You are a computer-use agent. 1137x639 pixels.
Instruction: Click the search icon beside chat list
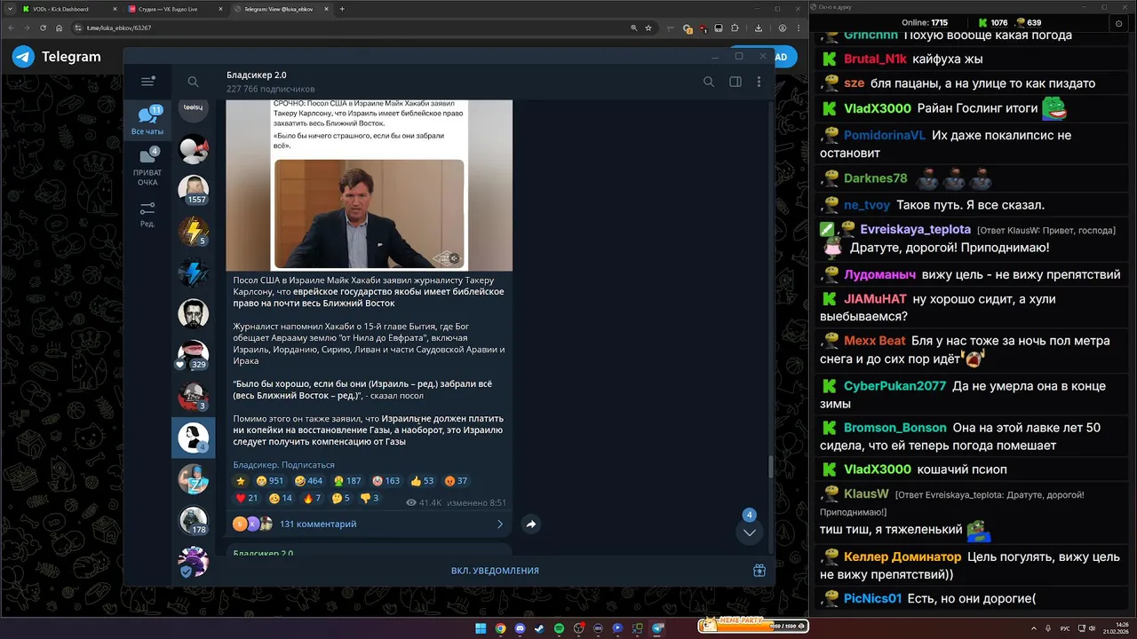tap(193, 82)
